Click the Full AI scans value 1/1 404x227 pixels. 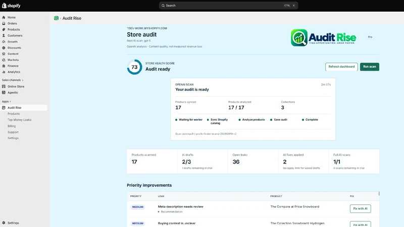[337, 162]
